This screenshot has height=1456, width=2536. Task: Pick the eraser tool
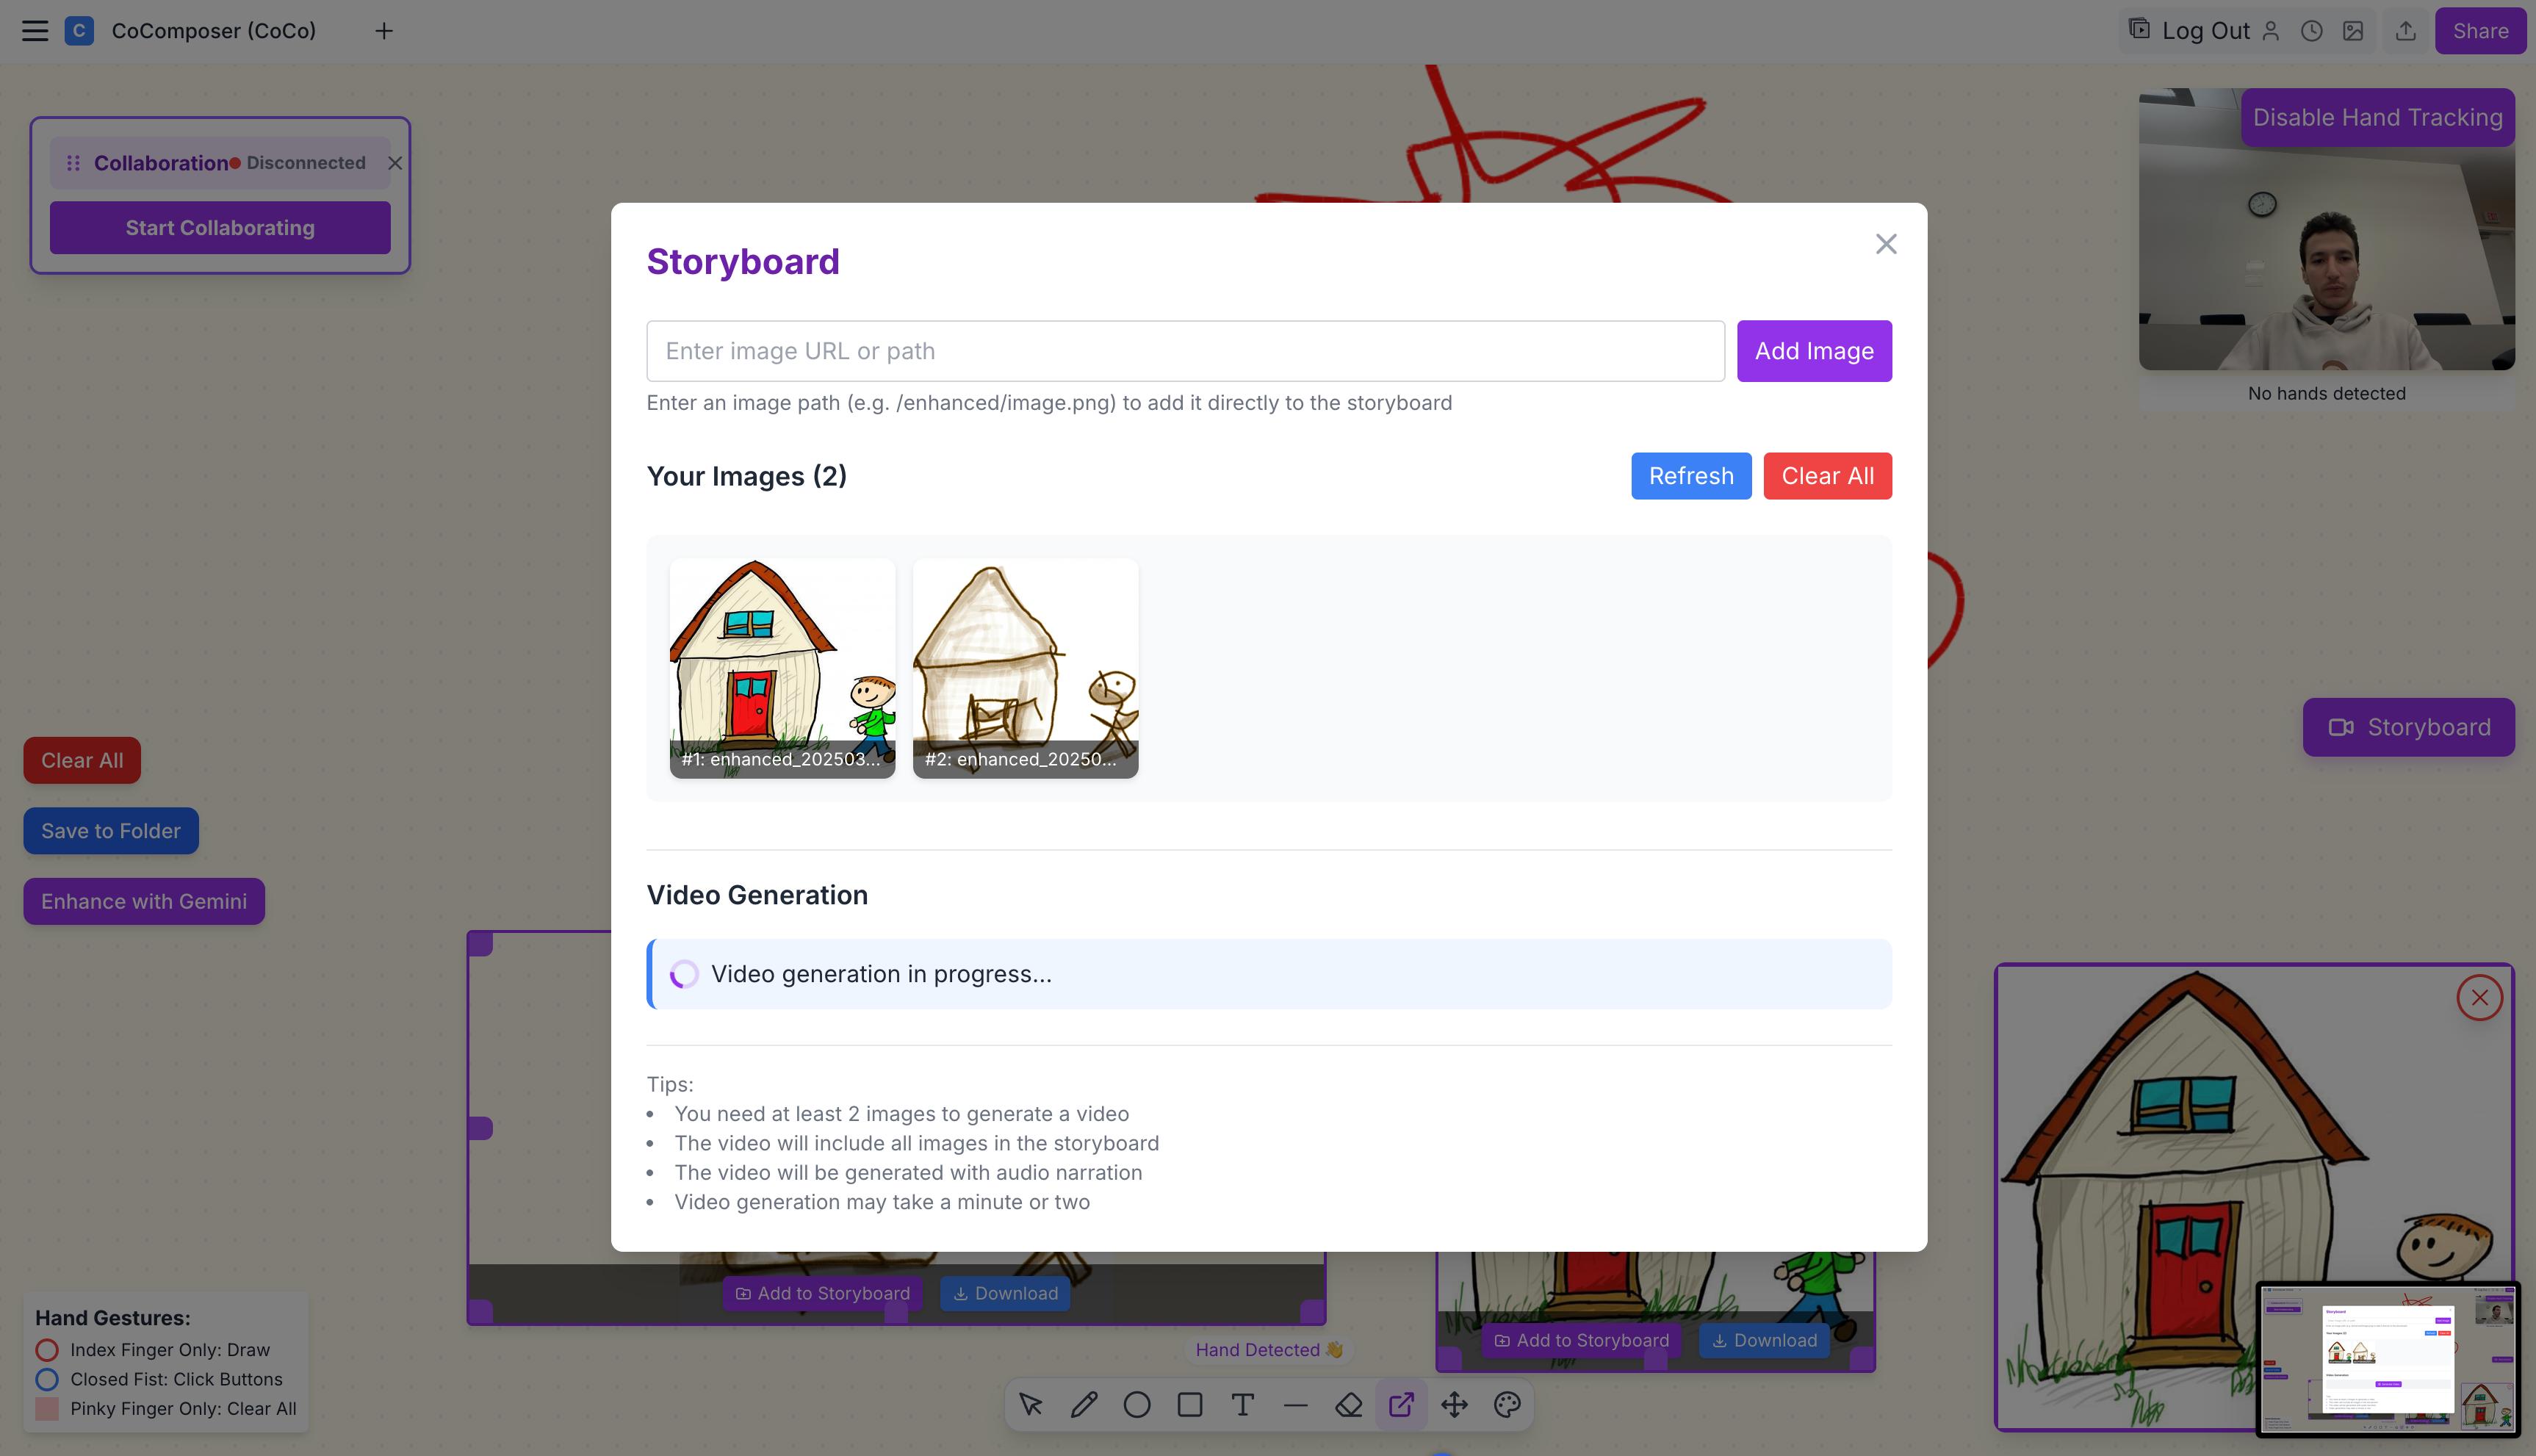1349,1405
